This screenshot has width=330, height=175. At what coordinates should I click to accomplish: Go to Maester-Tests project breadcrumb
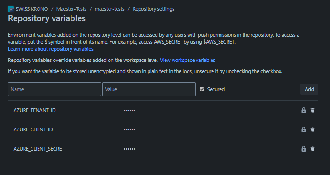pyautogui.click(x=71, y=9)
